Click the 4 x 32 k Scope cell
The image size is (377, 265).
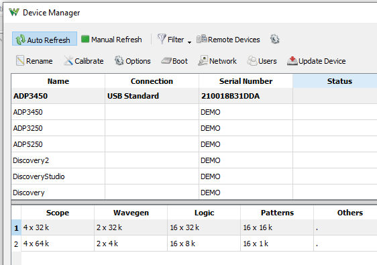[58, 227]
